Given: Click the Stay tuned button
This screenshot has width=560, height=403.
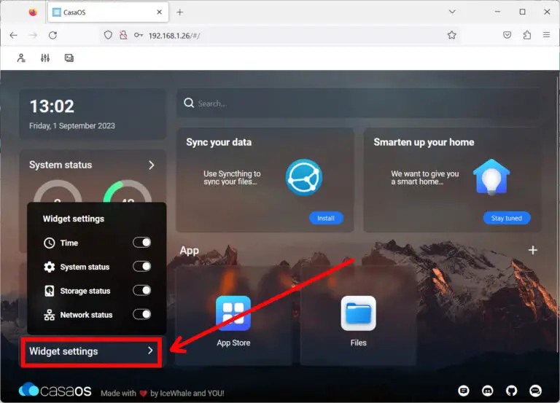Looking at the screenshot, I should pos(507,218).
